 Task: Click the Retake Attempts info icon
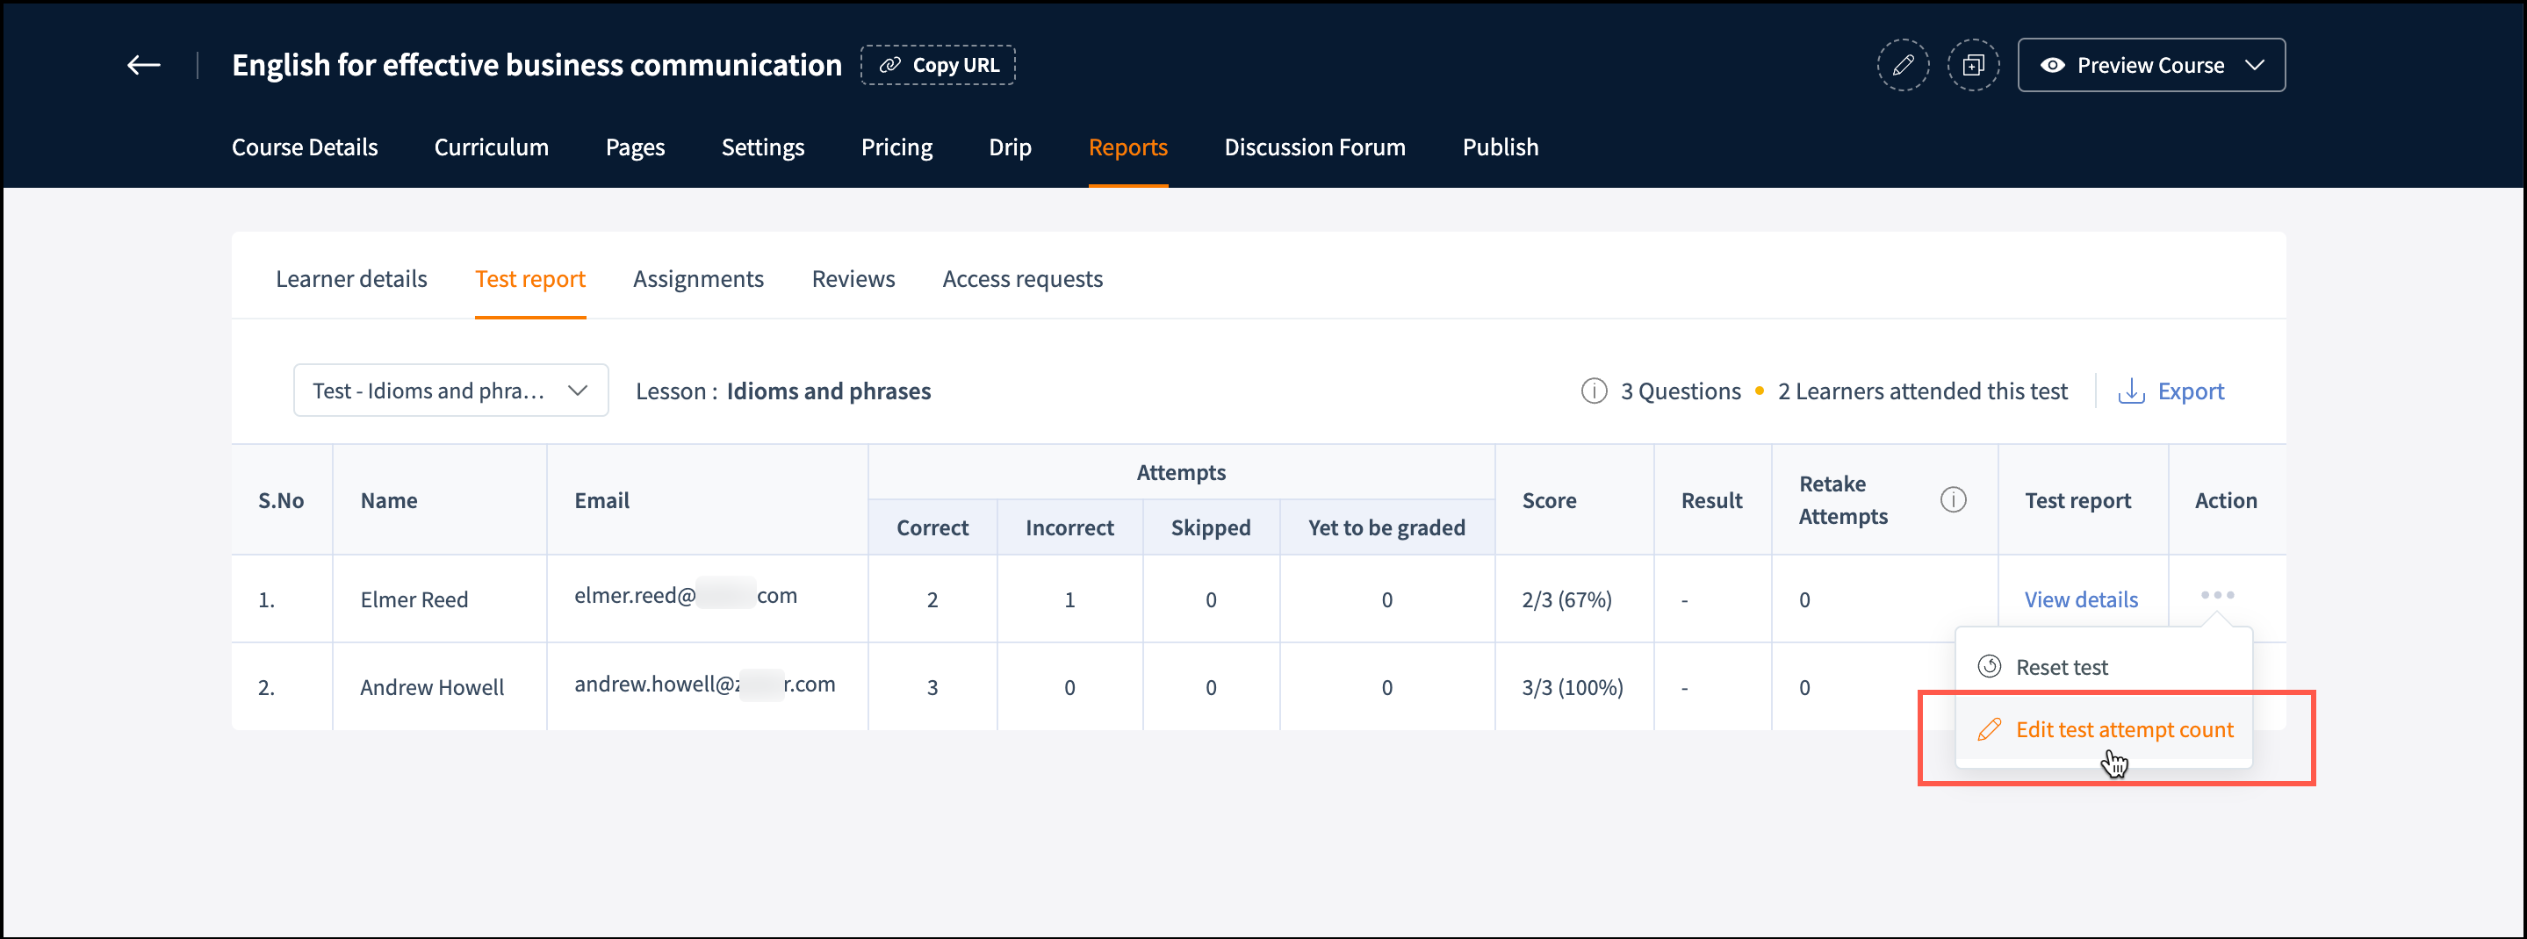(x=1952, y=500)
